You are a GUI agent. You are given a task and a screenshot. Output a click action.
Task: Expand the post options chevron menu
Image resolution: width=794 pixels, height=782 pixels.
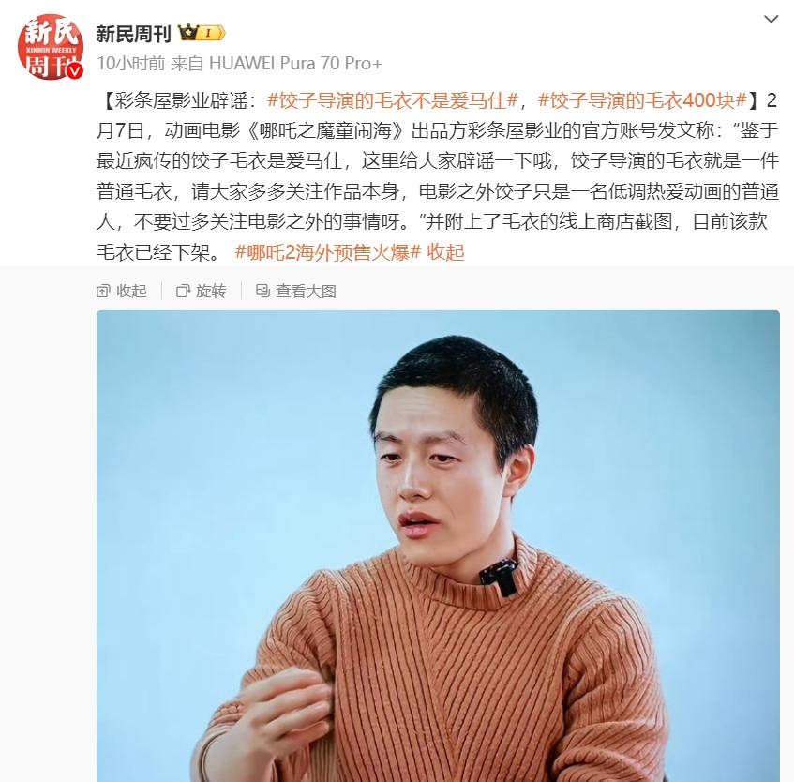771,20
